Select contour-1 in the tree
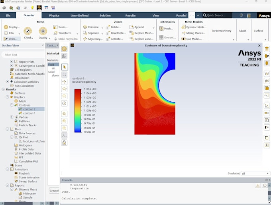 29,113
